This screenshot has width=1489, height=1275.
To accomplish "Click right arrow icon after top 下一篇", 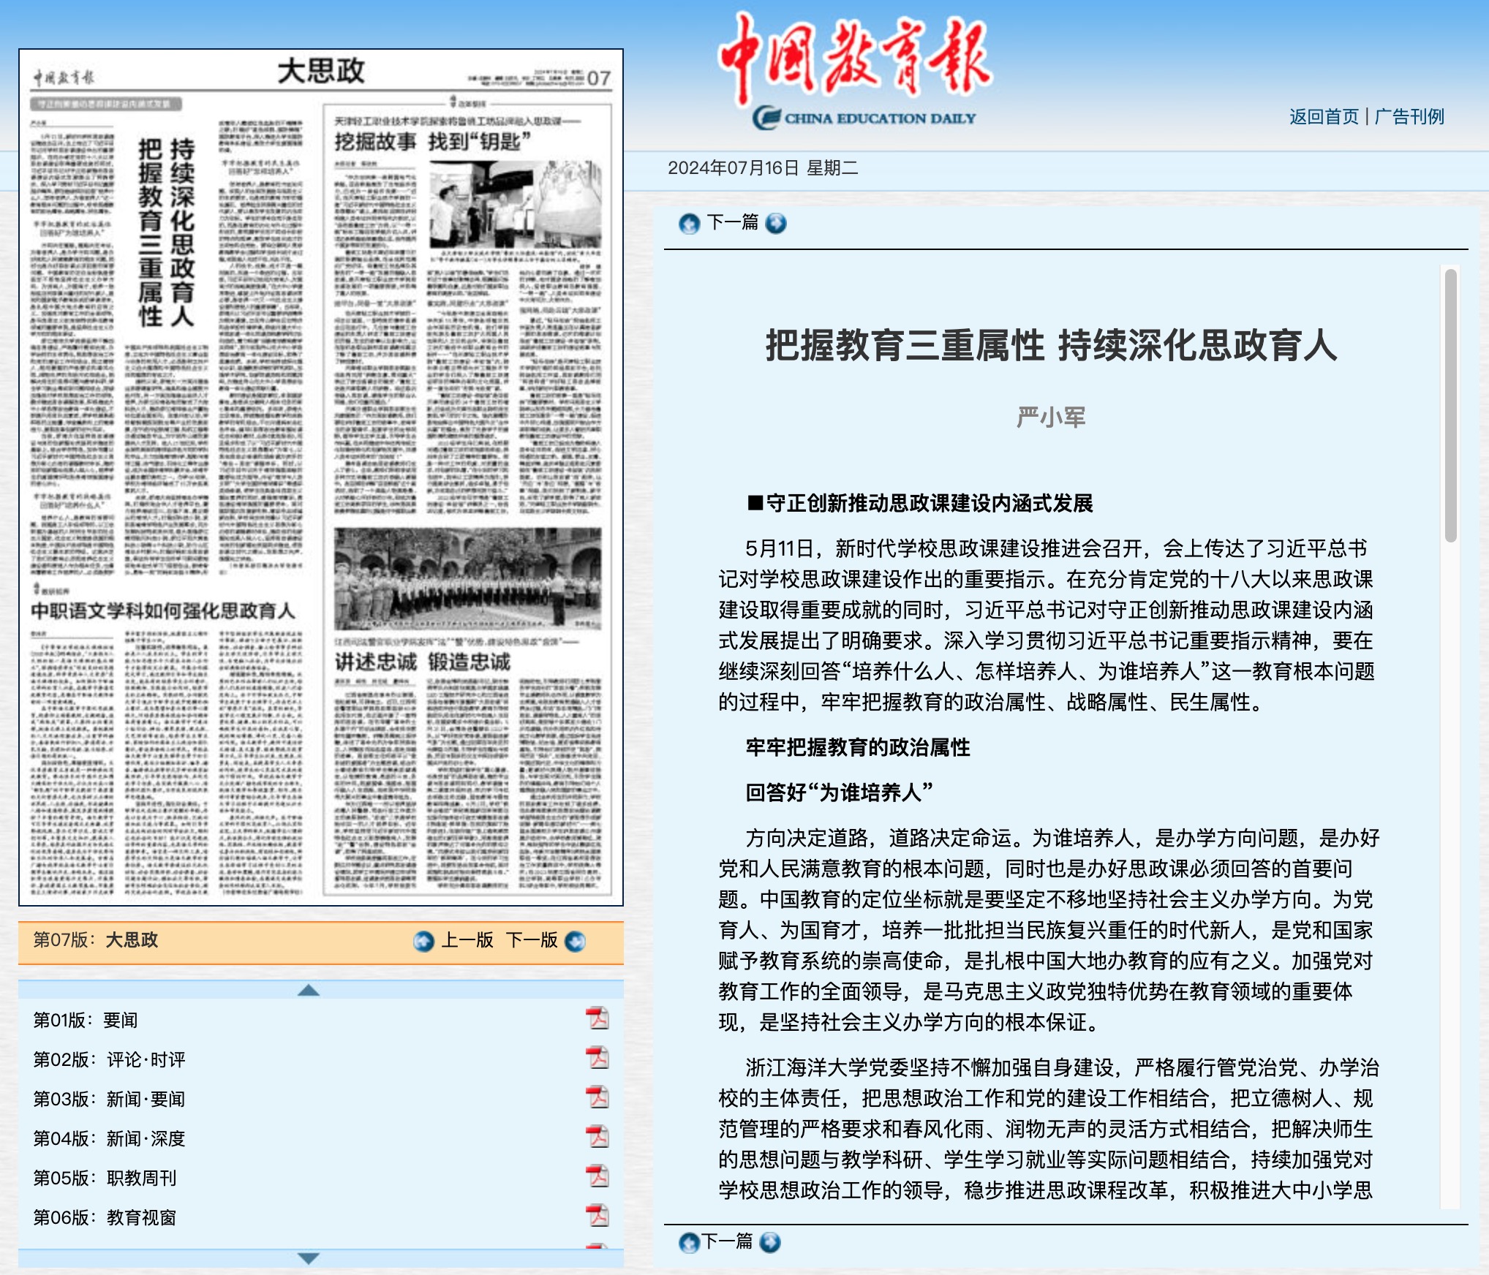I will 776,223.
